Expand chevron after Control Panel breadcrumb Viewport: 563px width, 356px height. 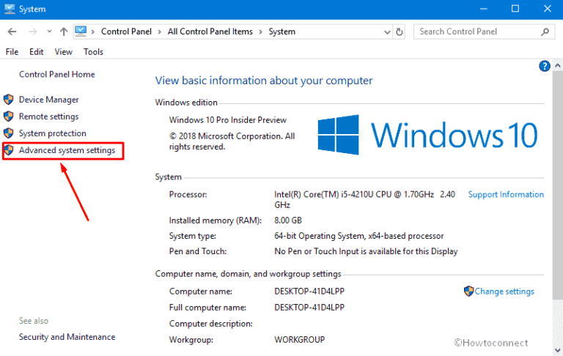click(159, 31)
